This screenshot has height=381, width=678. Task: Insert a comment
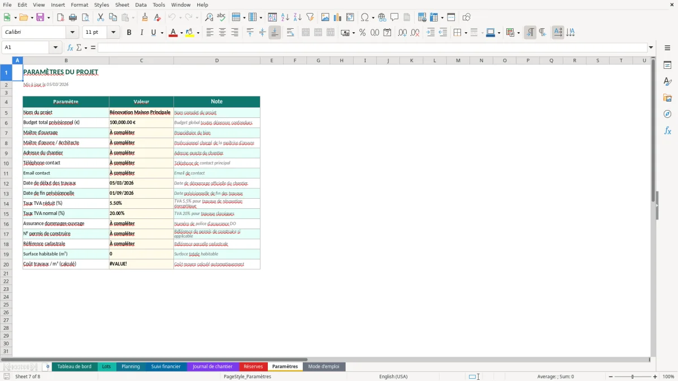[x=394, y=17]
